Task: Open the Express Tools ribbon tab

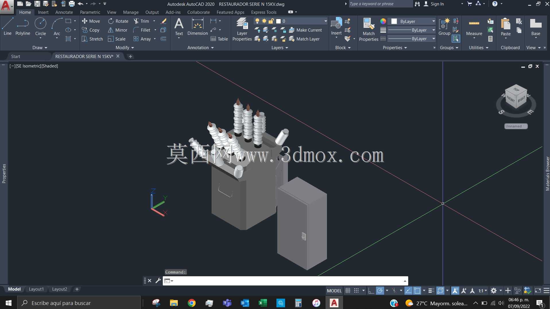Action: (x=264, y=12)
